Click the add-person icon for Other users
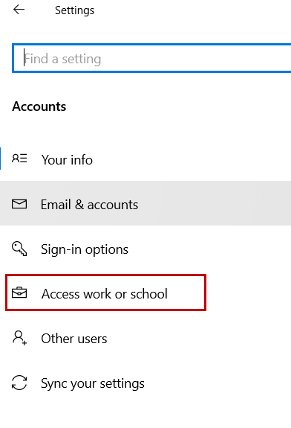 pos(19,338)
